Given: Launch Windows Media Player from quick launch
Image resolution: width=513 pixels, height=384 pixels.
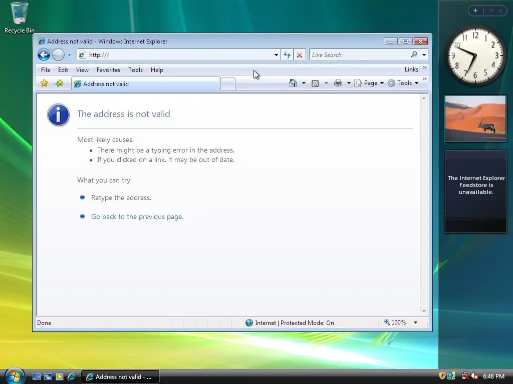Looking at the screenshot, I should pos(60,377).
